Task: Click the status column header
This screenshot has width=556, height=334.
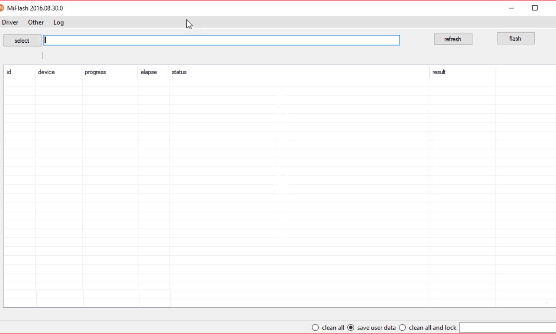Action: click(299, 72)
